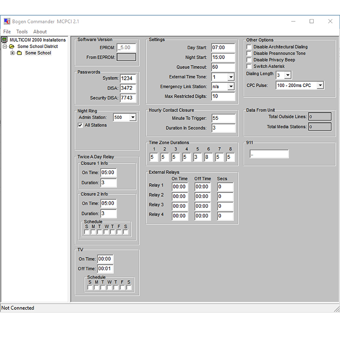340x340 pixels.
Task: Open the Admin Station dropdown
Action: click(x=133, y=118)
